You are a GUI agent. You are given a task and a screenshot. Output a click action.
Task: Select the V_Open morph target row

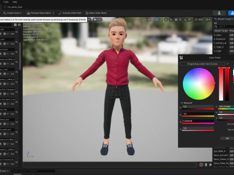224,35
